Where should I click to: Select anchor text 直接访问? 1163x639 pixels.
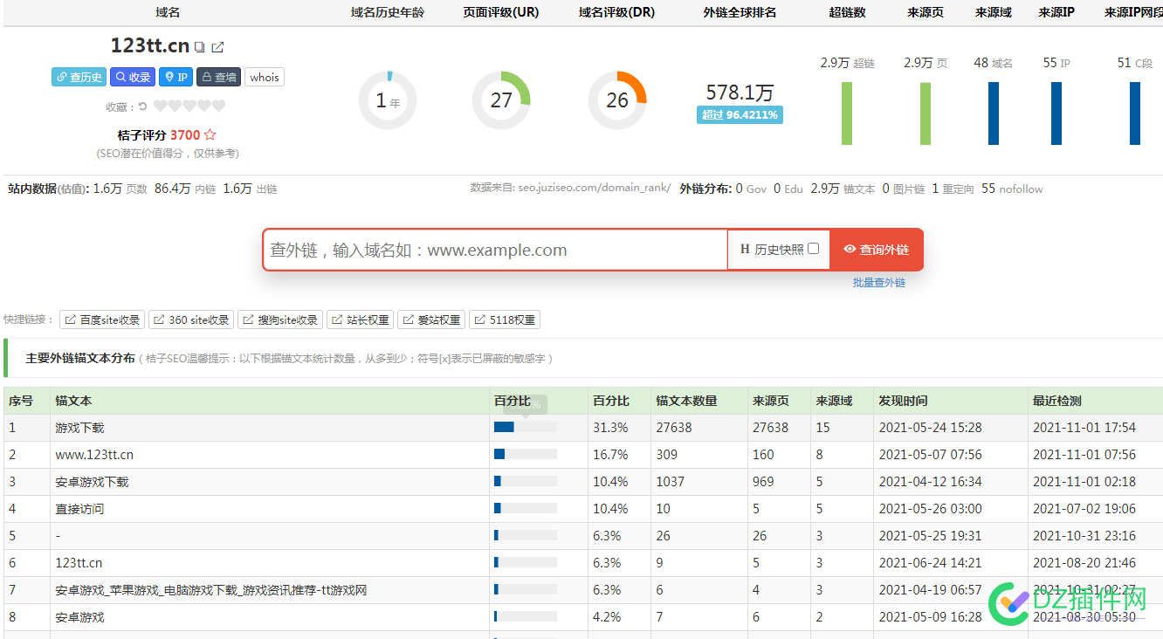[x=79, y=509]
